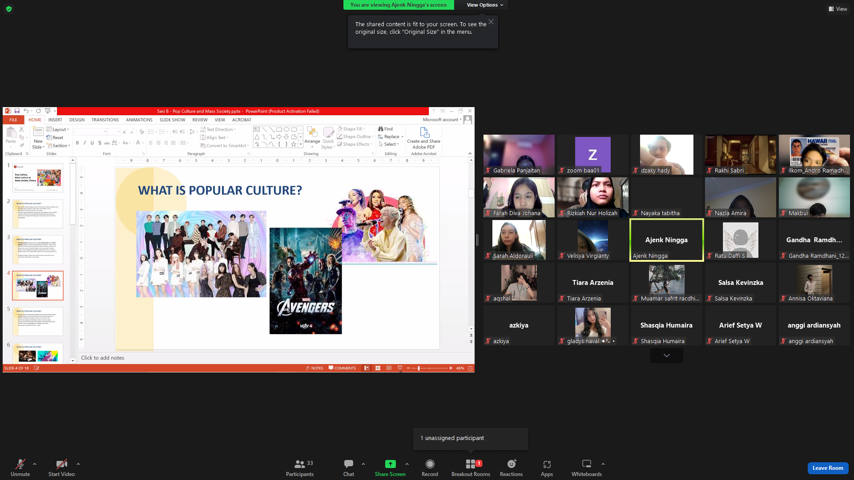
Task: Click the Find binoculars button
Action: [x=385, y=129]
